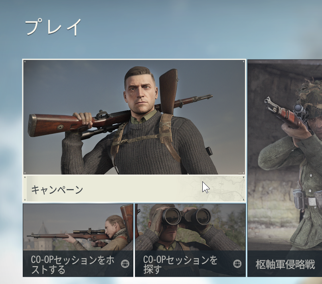Select the campaign sniper portrait image
The image size is (322, 284).
tap(134, 117)
